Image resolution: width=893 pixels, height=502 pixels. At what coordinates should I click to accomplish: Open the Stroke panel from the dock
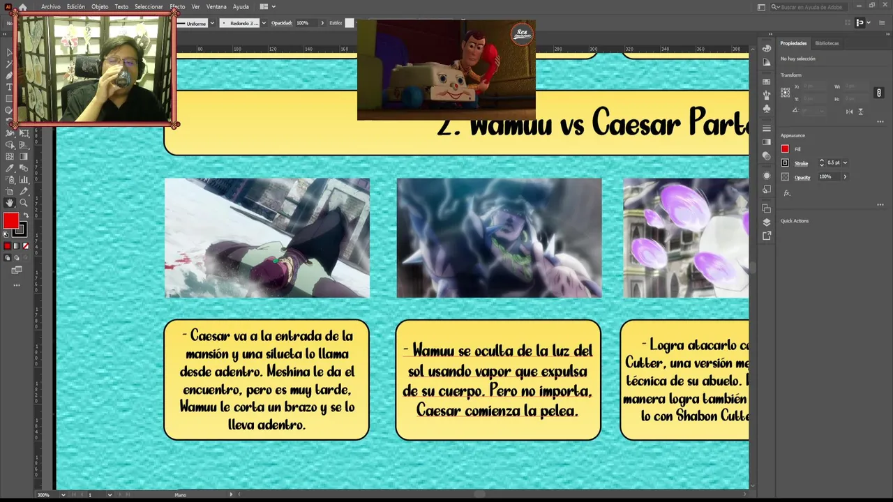coord(767,128)
